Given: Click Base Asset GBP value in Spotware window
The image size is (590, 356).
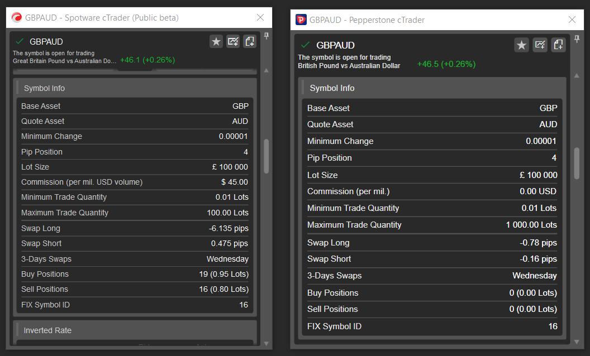Looking at the screenshot, I should click(240, 106).
